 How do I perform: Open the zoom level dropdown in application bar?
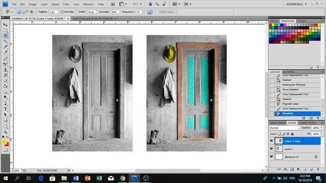141,4
